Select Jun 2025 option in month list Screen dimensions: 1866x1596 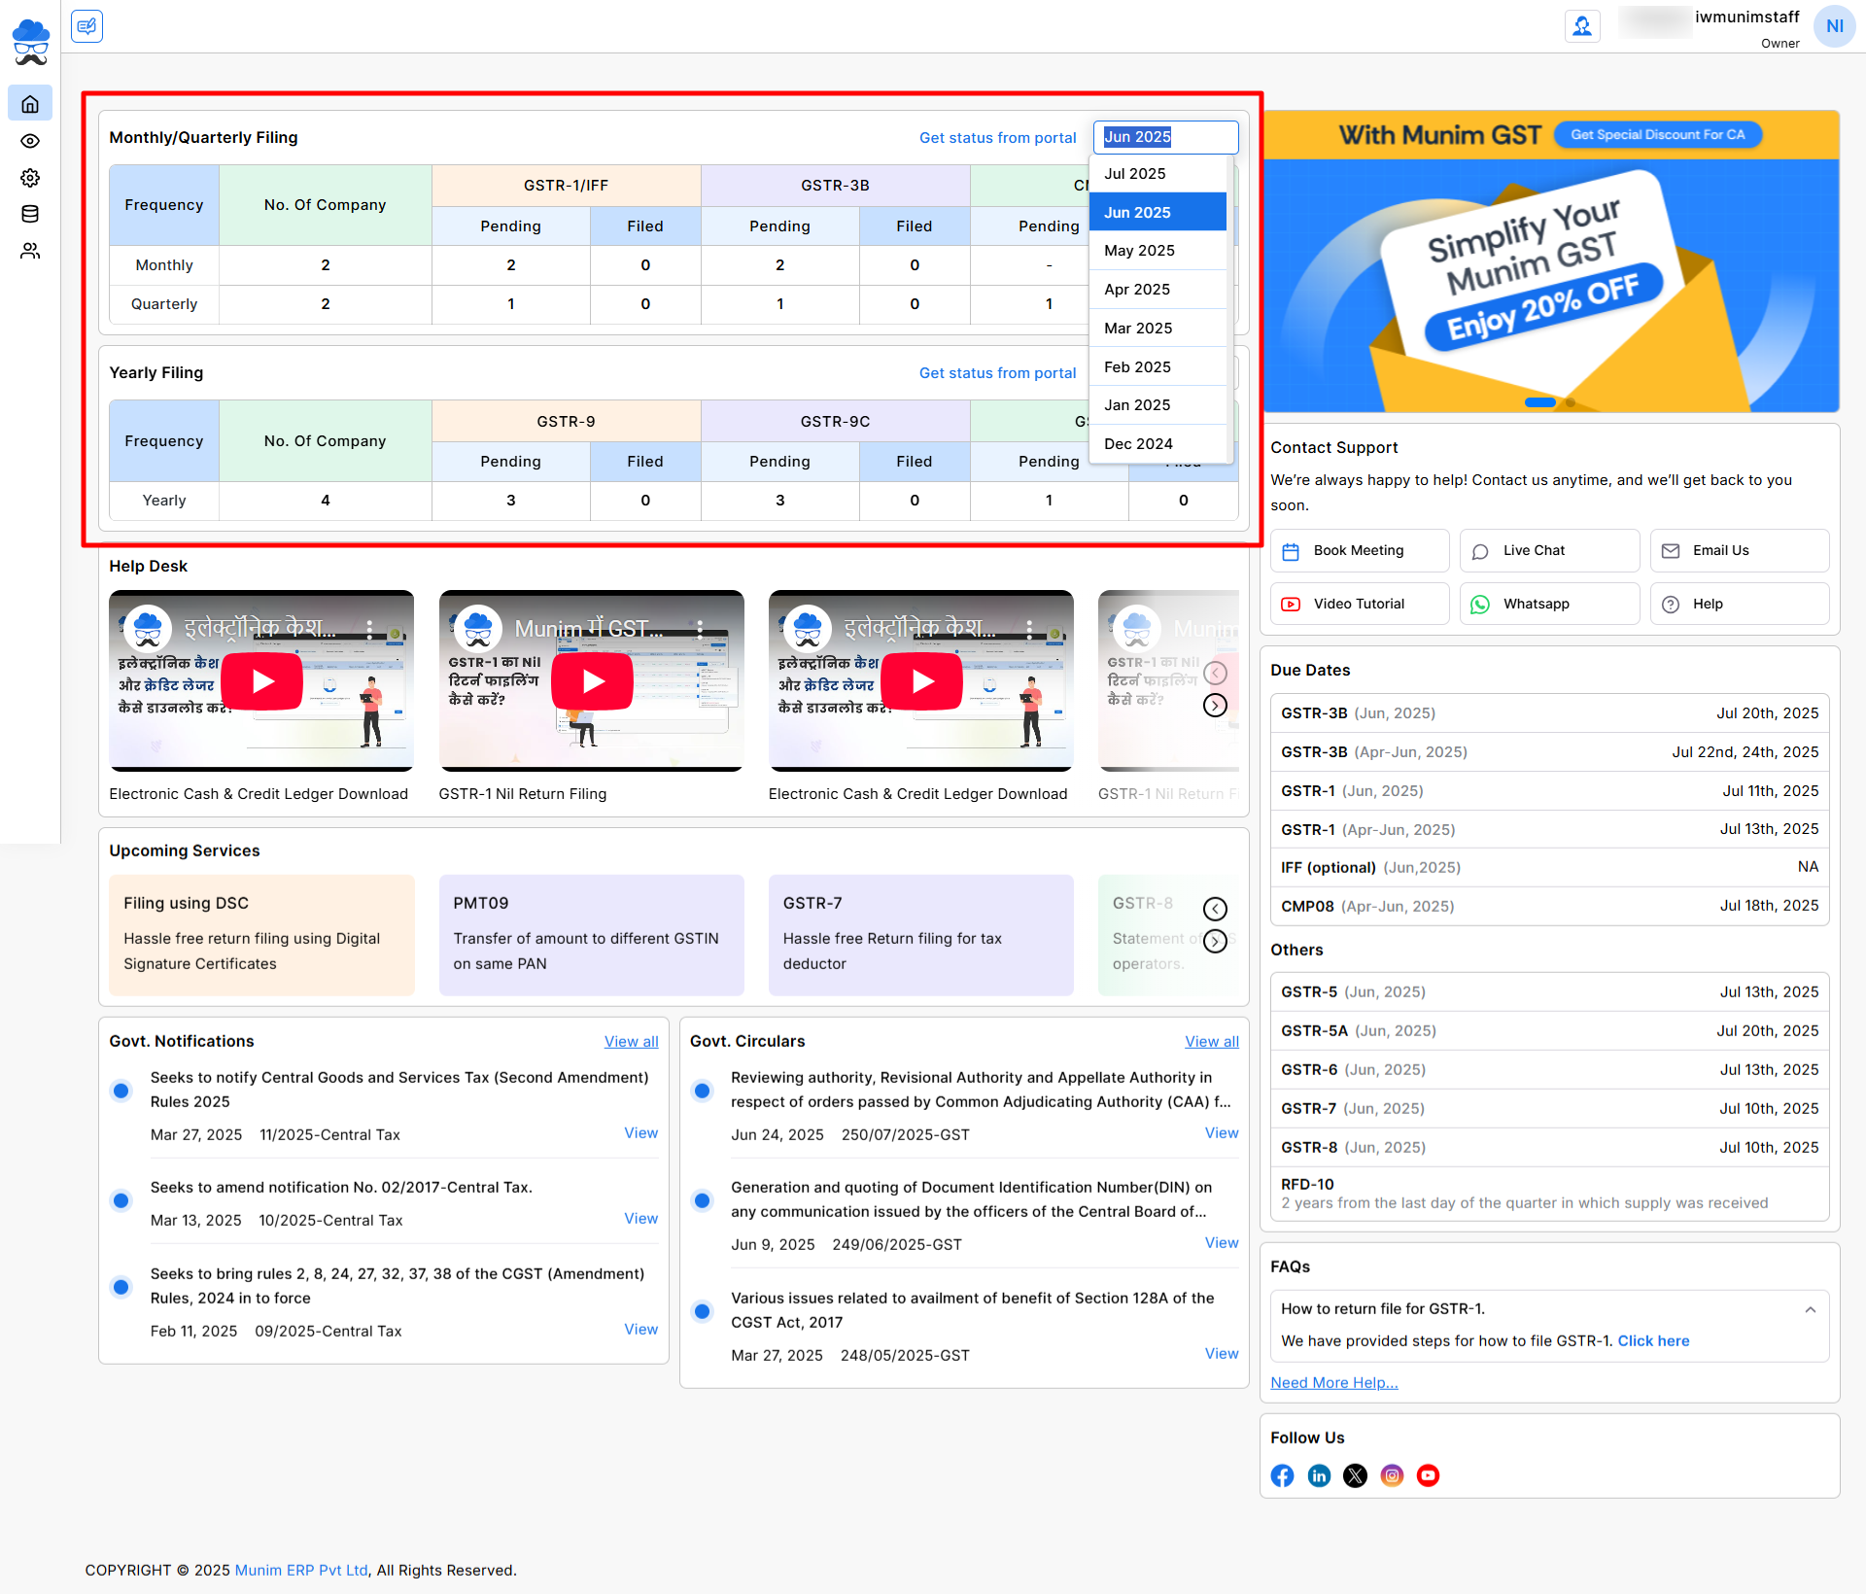pos(1158,212)
